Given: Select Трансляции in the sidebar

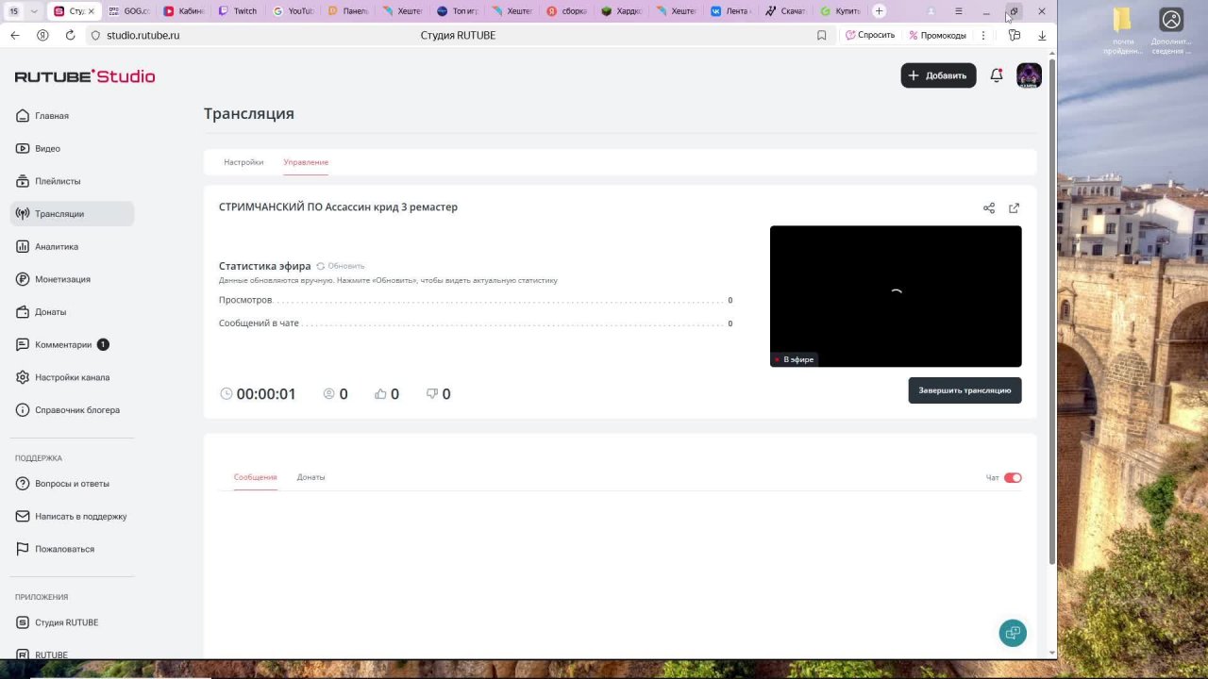Looking at the screenshot, I should [72, 214].
